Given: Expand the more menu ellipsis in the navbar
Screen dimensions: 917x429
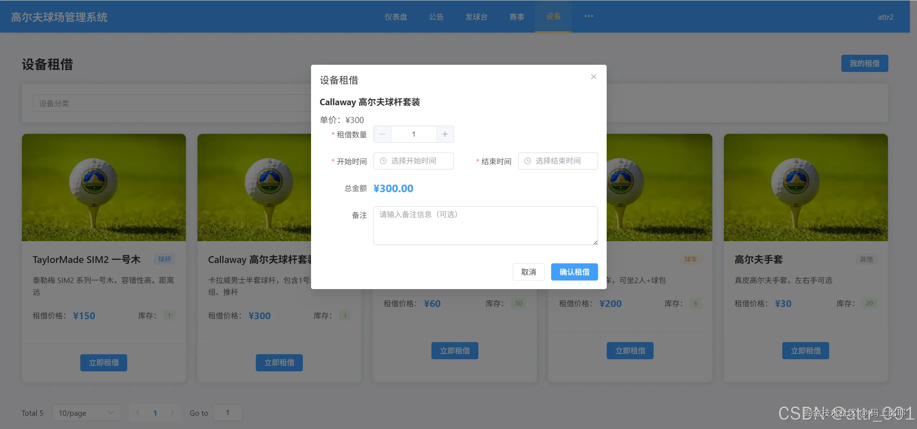Looking at the screenshot, I should (589, 16).
